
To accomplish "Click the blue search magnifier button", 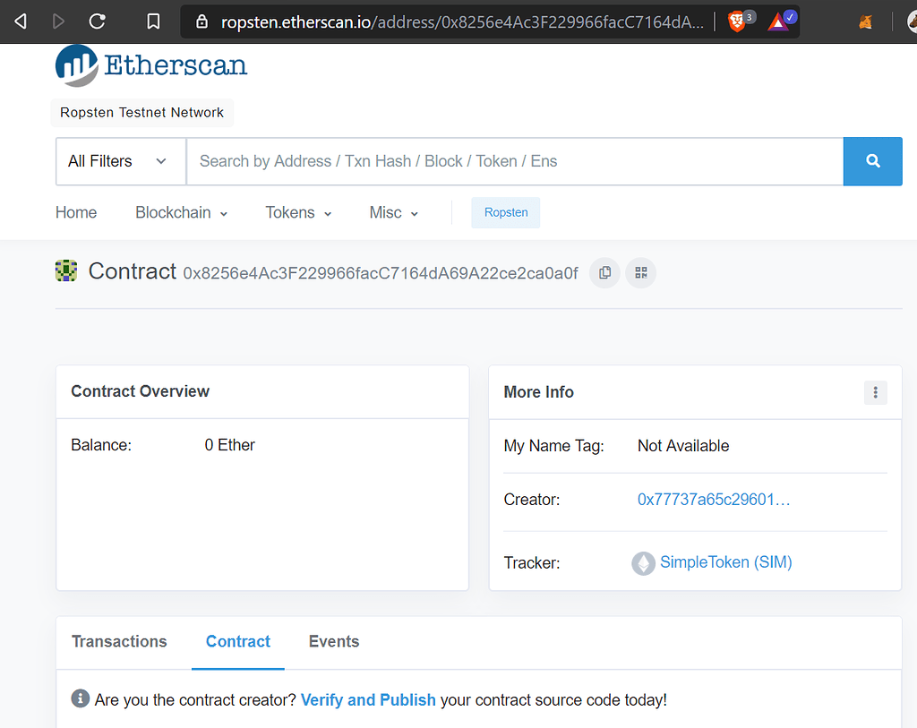I will coord(872,161).
